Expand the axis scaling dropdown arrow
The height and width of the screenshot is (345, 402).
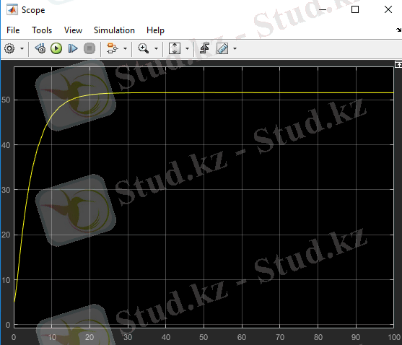pos(187,48)
